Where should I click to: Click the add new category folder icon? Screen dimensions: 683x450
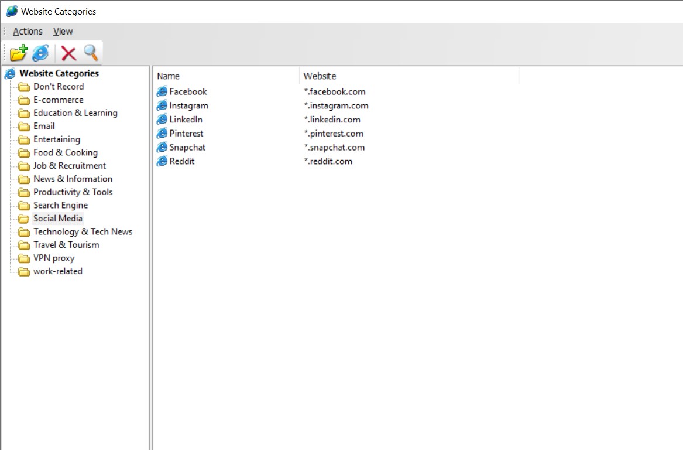point(18,52)
